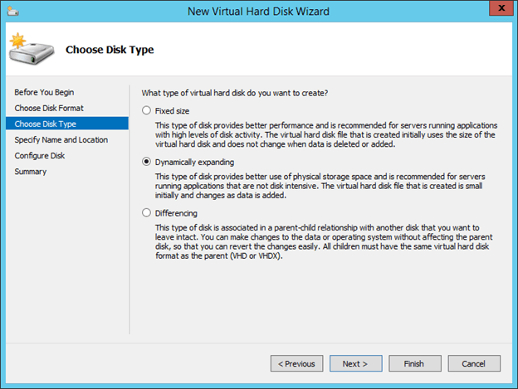Cancel the disk creation wizard
The image size is (518, 389).
(473, 363)
